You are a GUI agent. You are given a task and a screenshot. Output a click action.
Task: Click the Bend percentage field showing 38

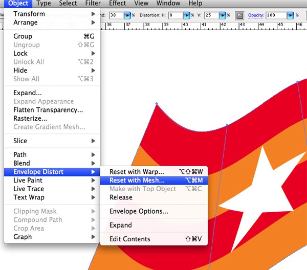(116, 15)
